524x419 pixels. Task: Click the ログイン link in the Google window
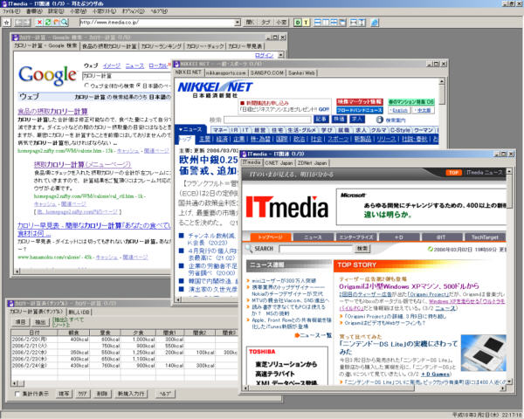(264, 55)
